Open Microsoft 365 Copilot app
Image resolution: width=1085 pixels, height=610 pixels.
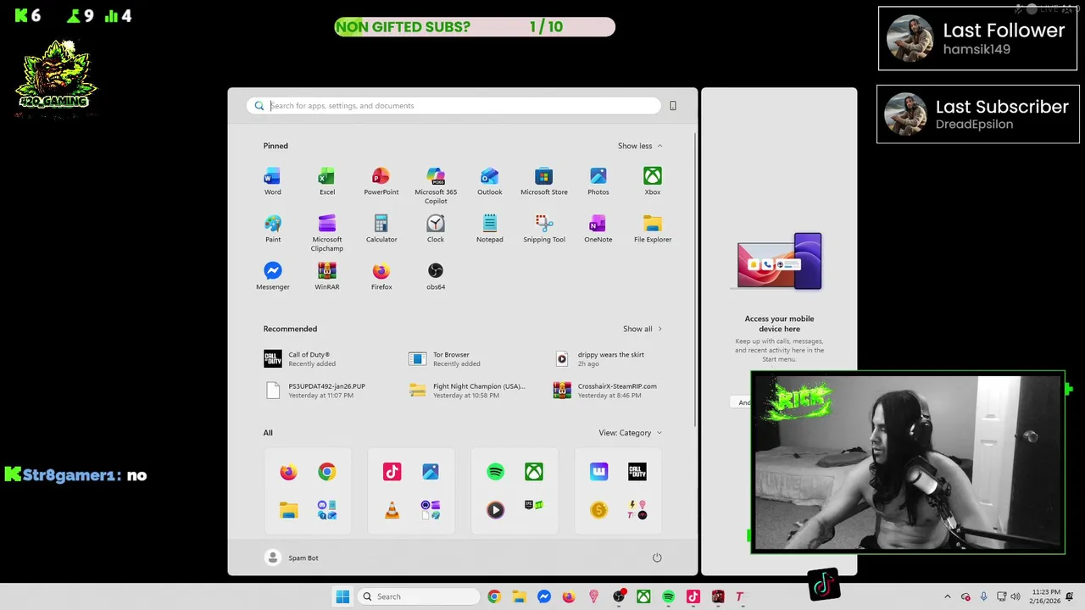436,186
